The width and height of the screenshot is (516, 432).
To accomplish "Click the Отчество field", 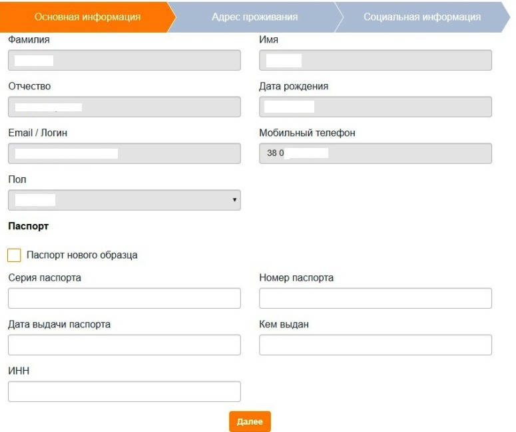I will click(x=124, y=107).
